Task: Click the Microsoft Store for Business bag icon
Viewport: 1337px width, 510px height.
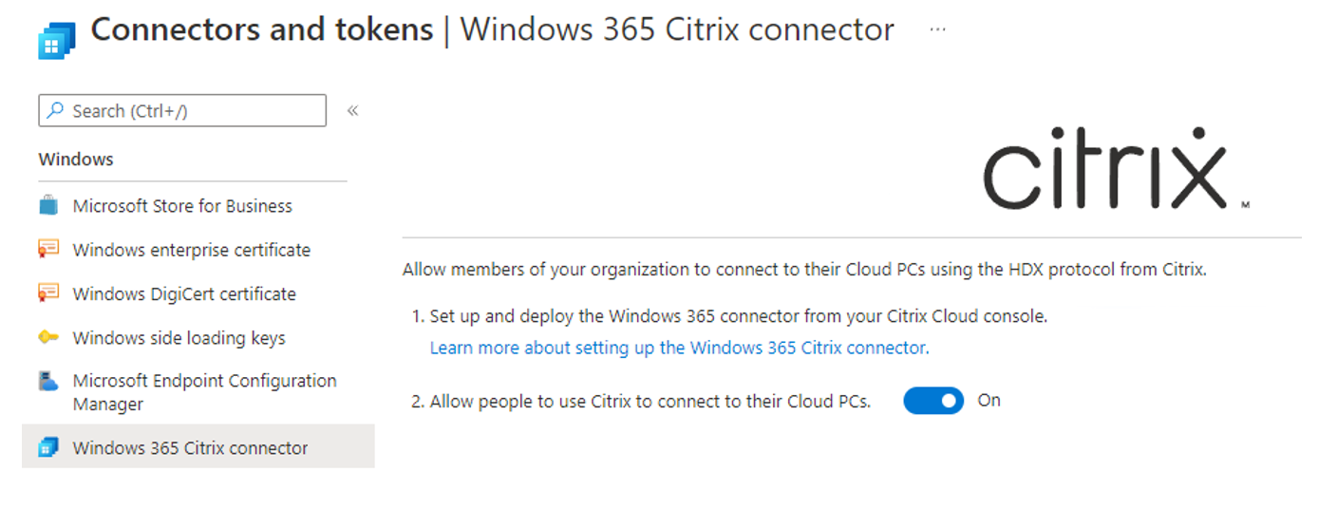Action: 48,205
